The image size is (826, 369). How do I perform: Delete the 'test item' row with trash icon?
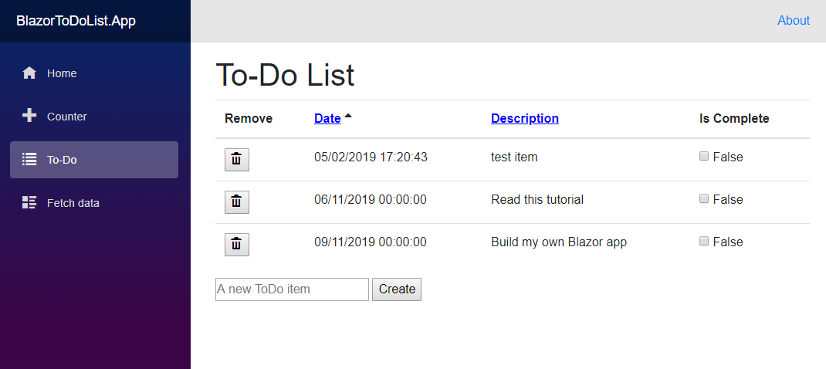pyautogui.click(x=237, y=160)
